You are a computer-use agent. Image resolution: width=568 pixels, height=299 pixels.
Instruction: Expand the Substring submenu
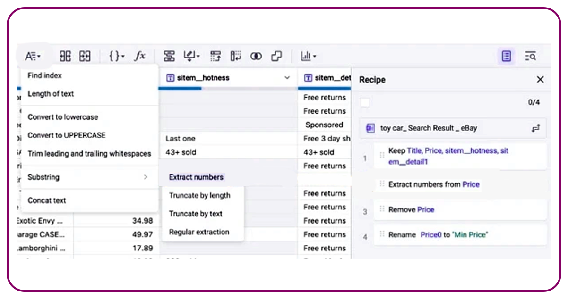(x=89, y=177)
